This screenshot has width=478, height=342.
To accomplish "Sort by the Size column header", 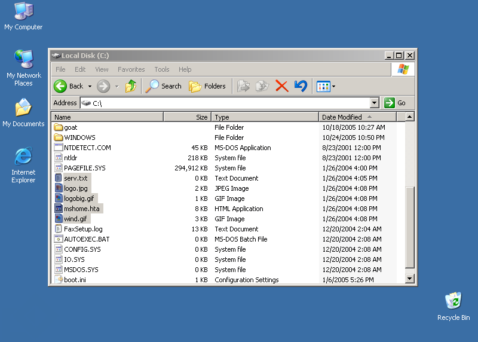I will (x=188, y=117).
